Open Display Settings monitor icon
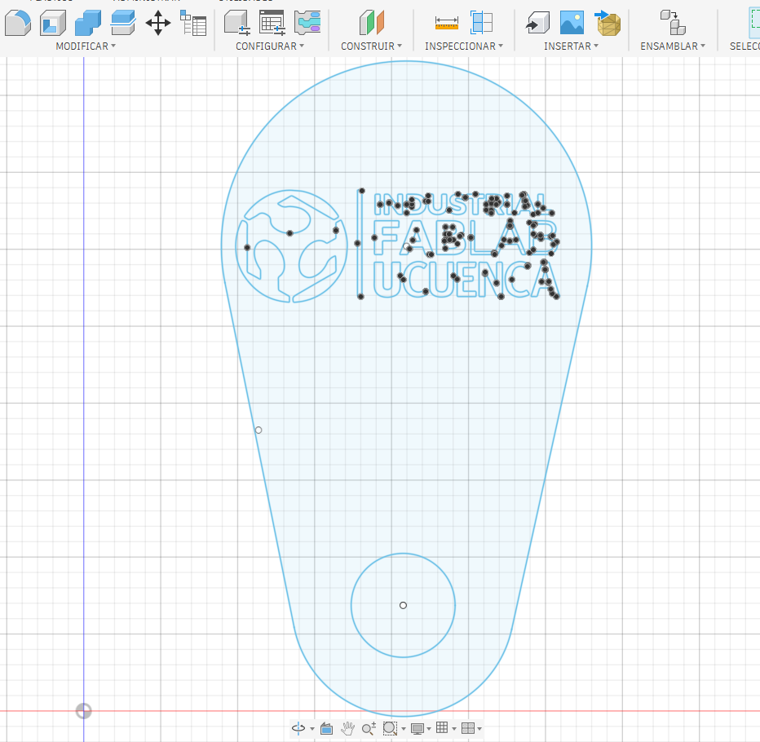 pos(418,728)
